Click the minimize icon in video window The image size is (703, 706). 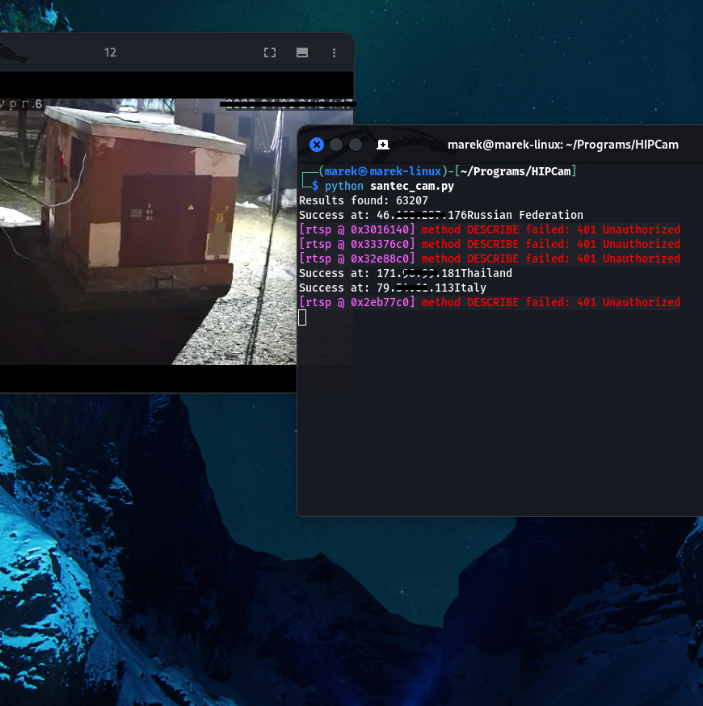pyautogui.click(x=302, y=53)
